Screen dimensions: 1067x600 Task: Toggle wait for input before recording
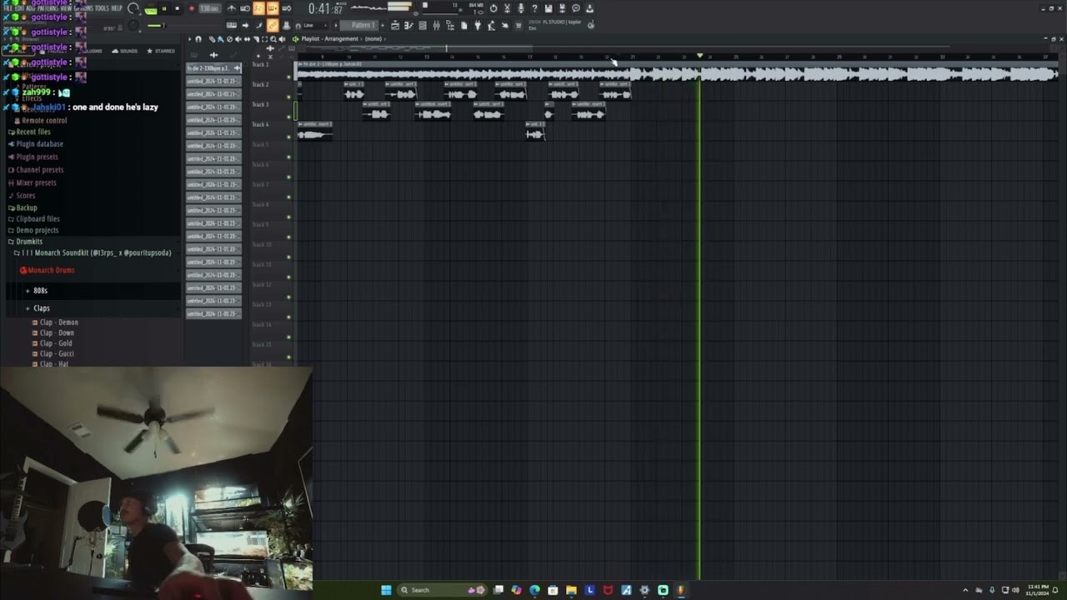click(x=245, y=8)
